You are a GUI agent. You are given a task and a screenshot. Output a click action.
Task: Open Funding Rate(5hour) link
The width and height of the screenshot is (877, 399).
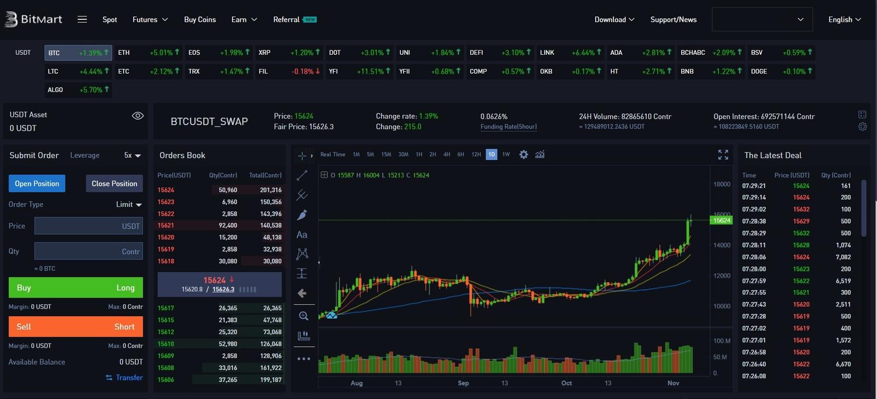click(x=509, y=127)
